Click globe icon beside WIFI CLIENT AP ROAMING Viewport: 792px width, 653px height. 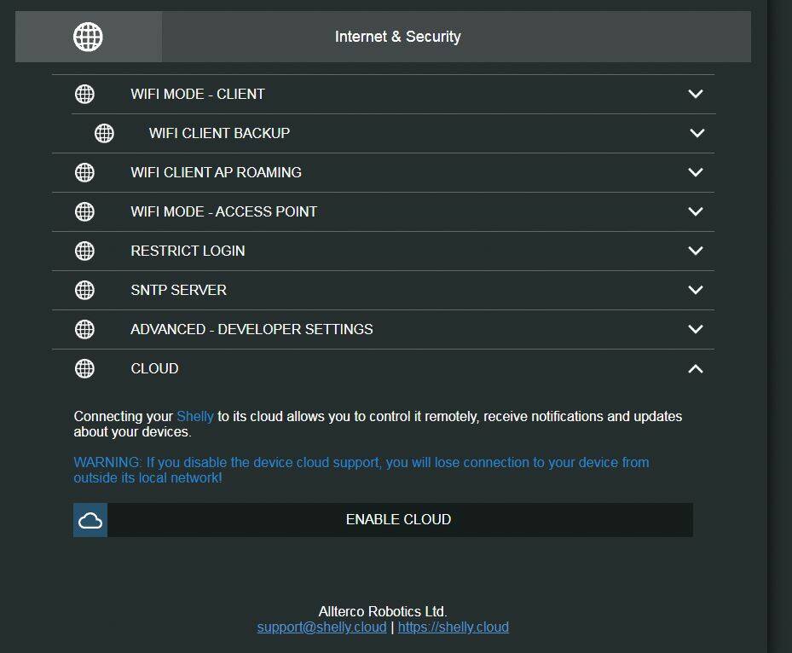(x=84, y=172)
